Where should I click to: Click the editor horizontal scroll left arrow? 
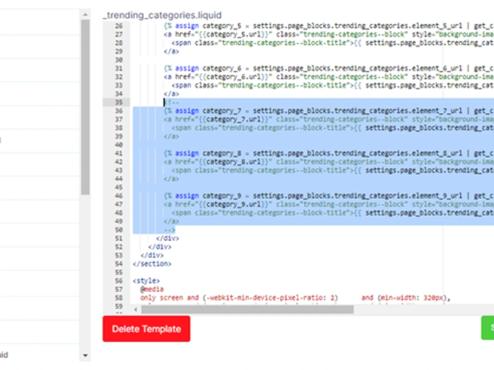pyautogui.click(x=136, y=310)
